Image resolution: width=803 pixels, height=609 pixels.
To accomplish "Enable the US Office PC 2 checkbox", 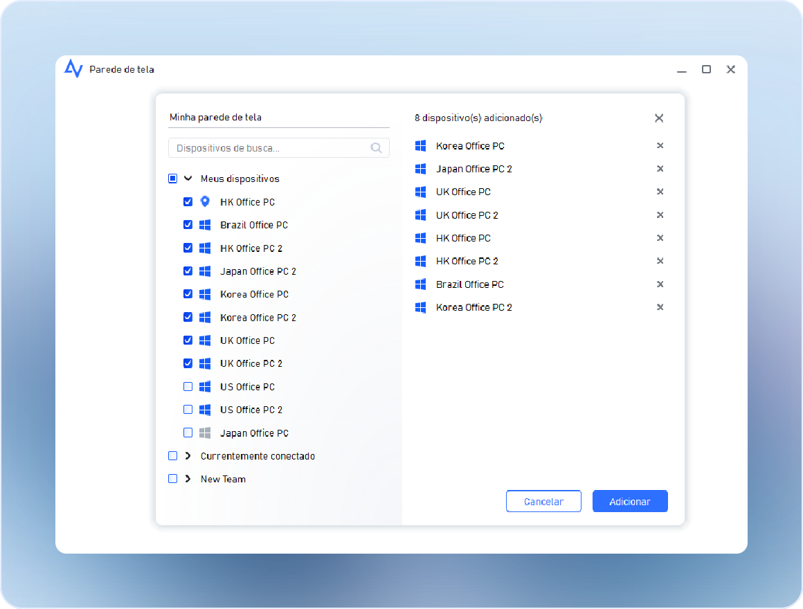I will pyautogui.click(x=188, y=410).
